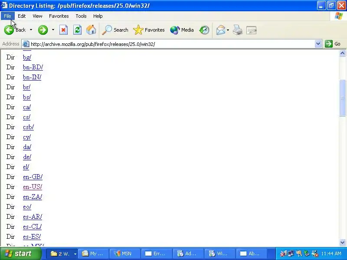Open the Windows Start menu
Viewport: 347px width, 260px height.
pos(20,253)
